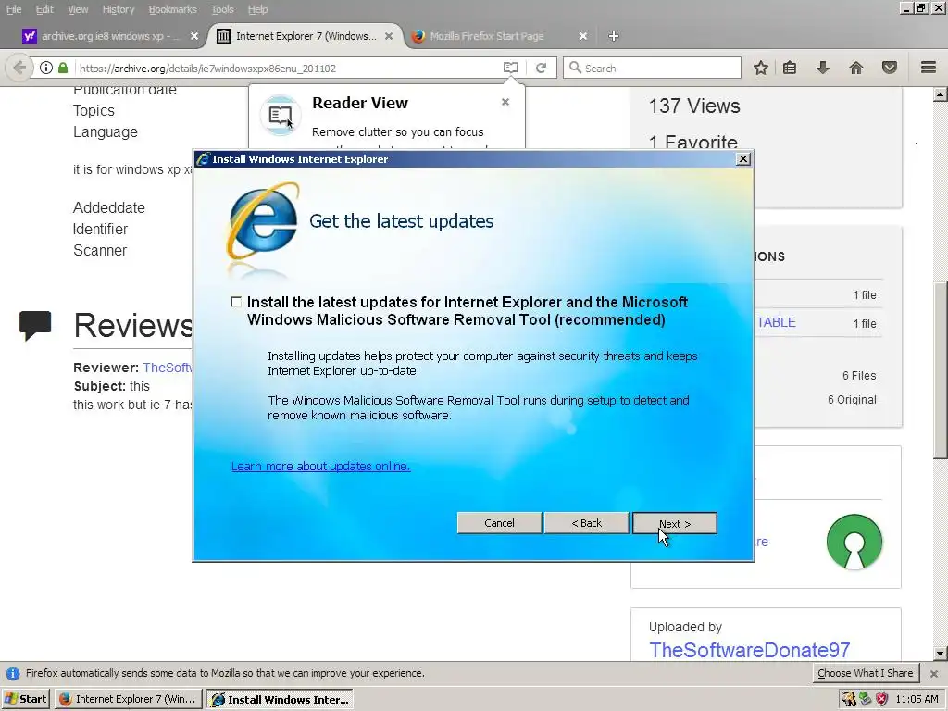Click the 137 Views text

point(694,106)
